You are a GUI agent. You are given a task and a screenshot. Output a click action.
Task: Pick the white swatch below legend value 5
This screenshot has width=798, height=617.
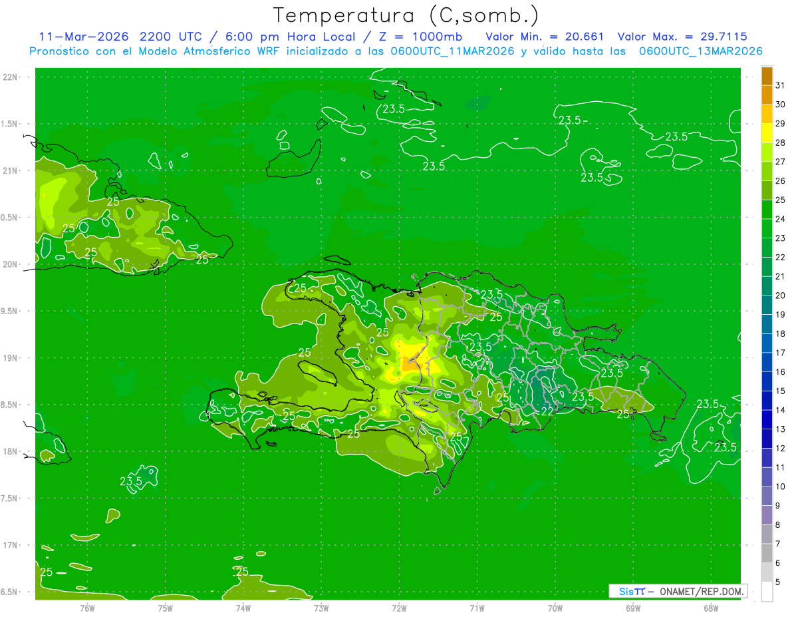767,592
